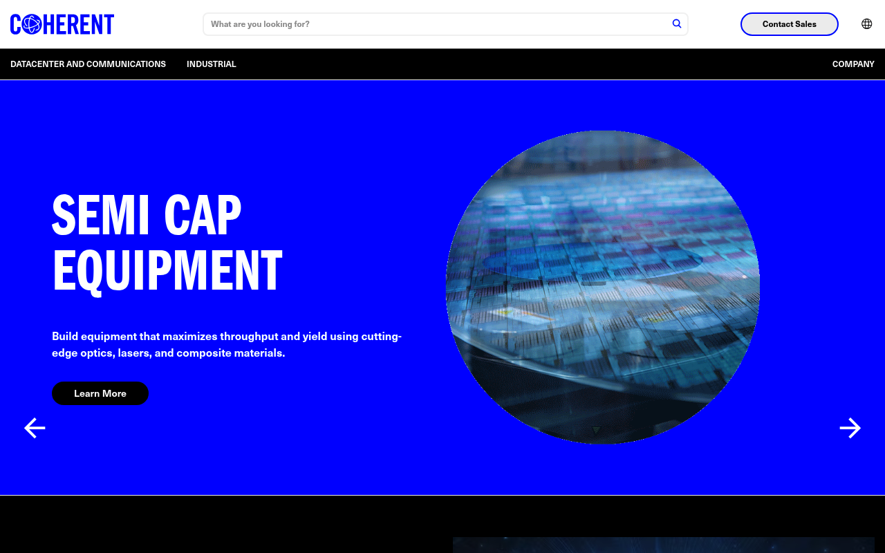
Task: Click the search magnifier icon
Action: point(677,24)
